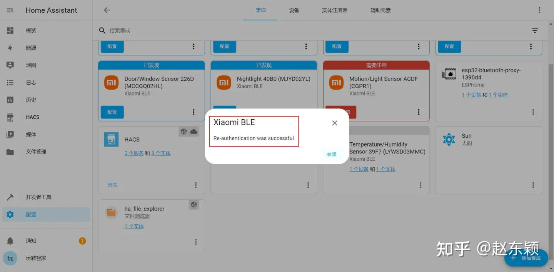Open the 媒体 media browser

[46, 135]
